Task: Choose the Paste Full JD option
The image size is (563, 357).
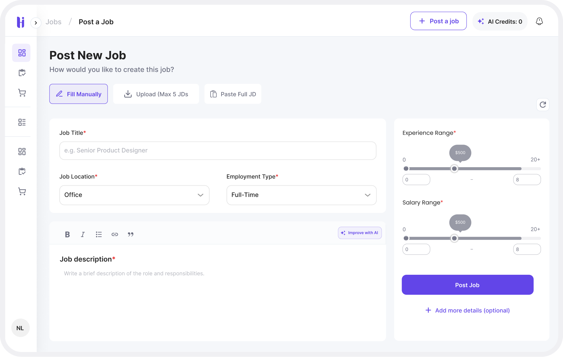Action: click(233, 94)
